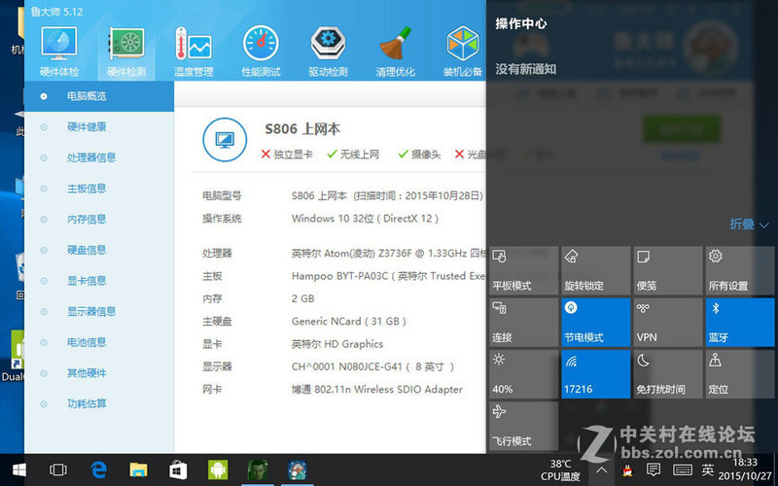Click 英特尔 HD Graphics text
Viewport: 778px width, 486px height.
pos(337,344)
